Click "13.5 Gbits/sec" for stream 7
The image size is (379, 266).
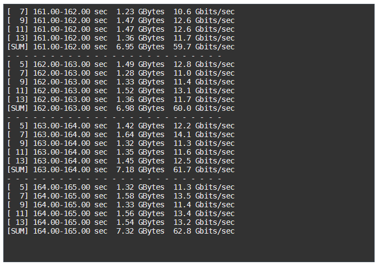204,196
